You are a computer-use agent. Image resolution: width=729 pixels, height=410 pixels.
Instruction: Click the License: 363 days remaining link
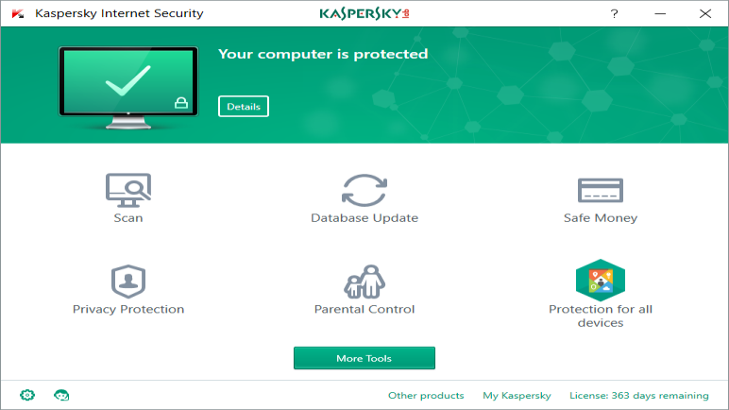click(639, 395)
